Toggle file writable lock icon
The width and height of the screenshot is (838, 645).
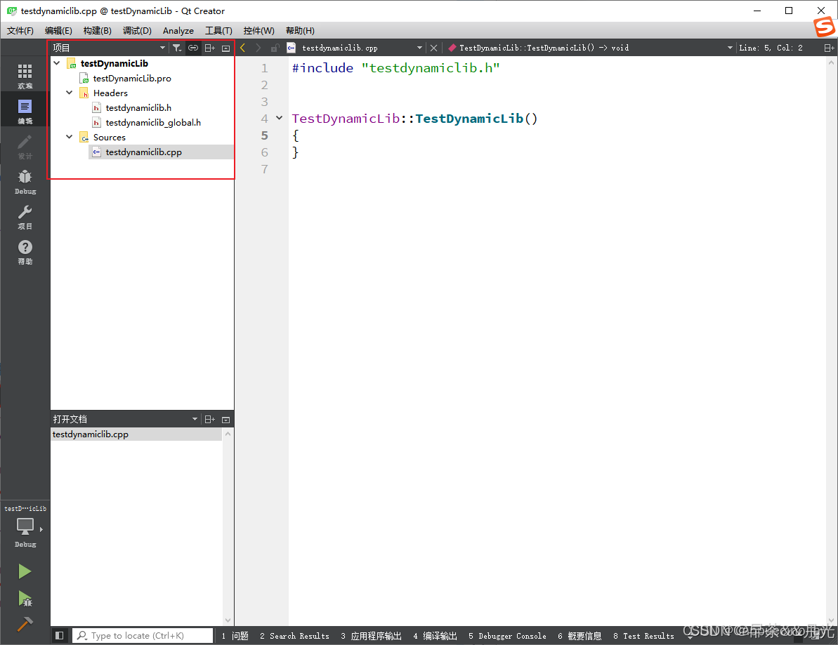point(275,48)
